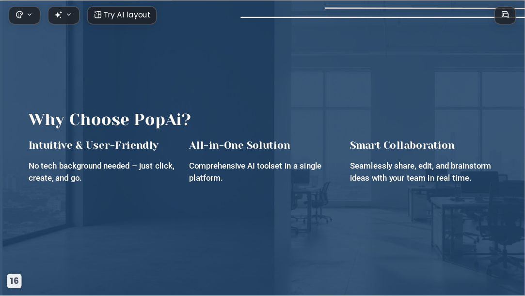Click the 'Seamlessly share, edit, and brainstorm' paragraph
The height and width of the screenshot is (296, 525).
(x=420, y=172)
